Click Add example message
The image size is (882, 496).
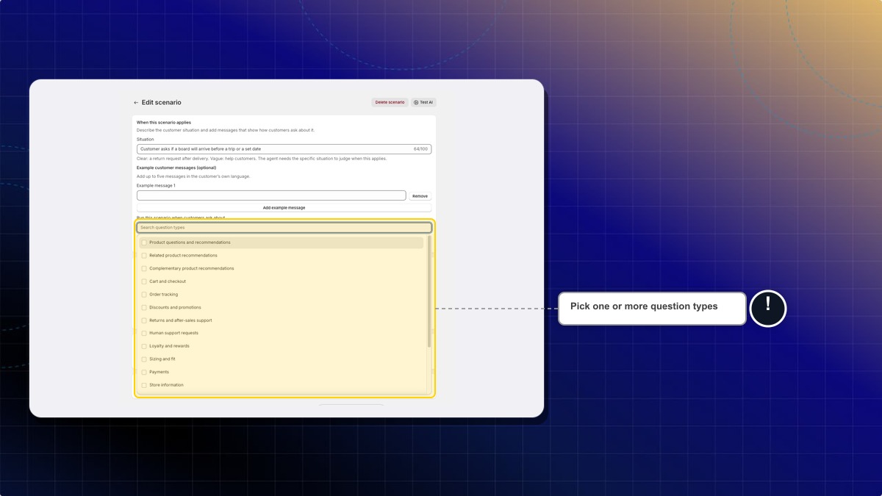point(284,208)
